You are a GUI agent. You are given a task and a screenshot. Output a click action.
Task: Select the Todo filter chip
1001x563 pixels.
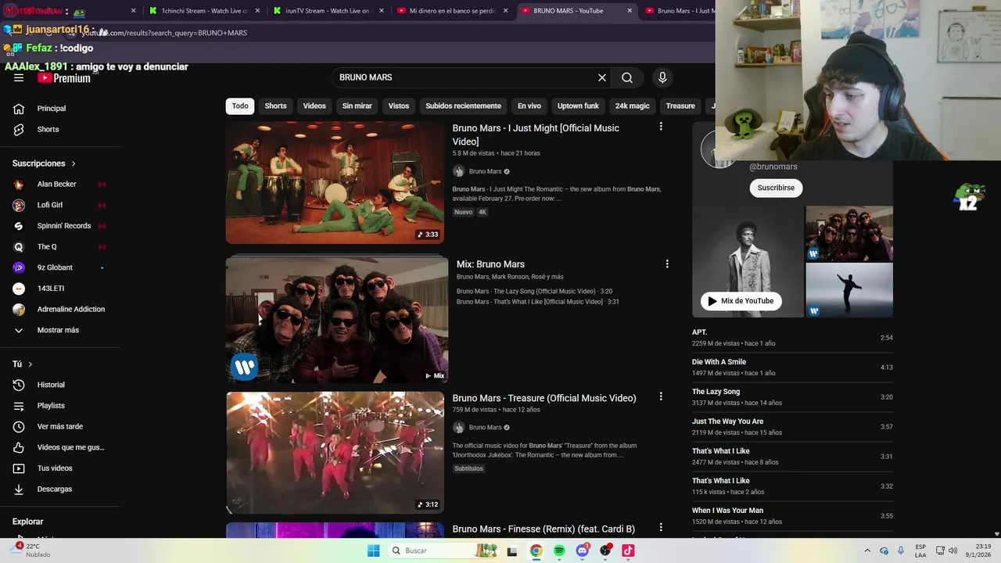[240, 106]
